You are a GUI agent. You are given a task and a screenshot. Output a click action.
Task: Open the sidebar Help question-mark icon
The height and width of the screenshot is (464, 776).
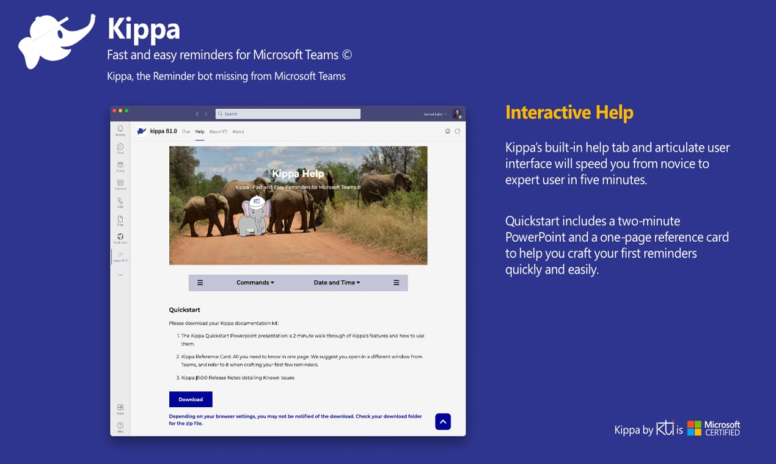pos(120,427)
